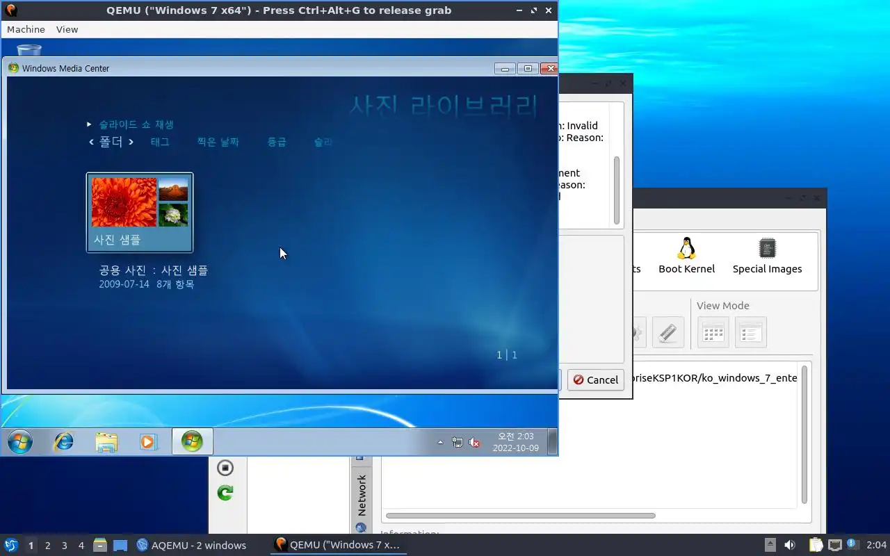The height and width of the screenshot is (556, 890).
Task: Click the error dialog's vertical scrollbar
Action: tap(616, 189)
